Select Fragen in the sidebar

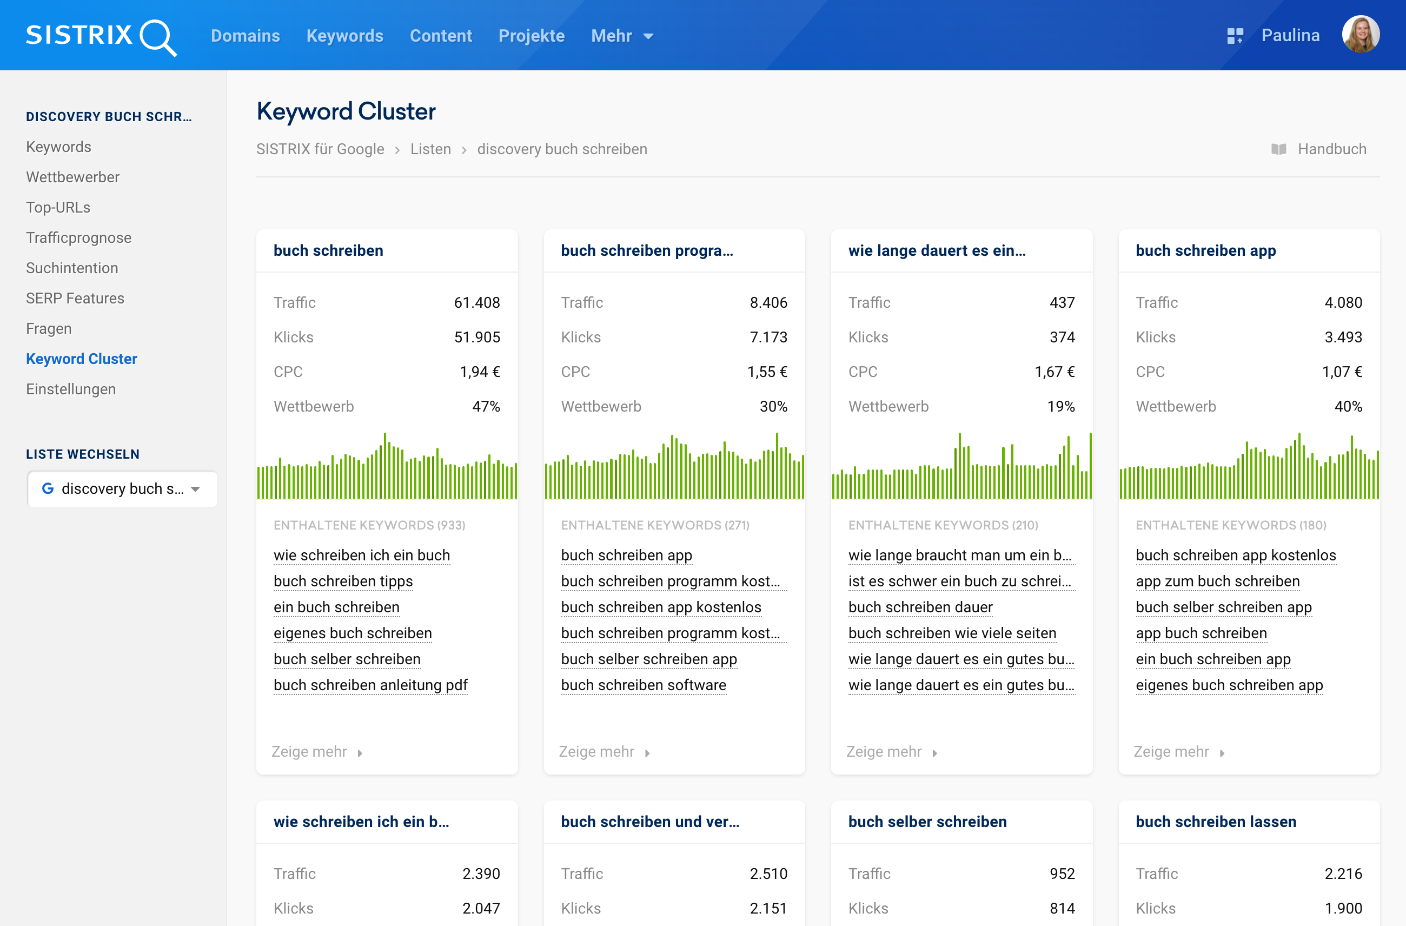click(x=49, y=328)
